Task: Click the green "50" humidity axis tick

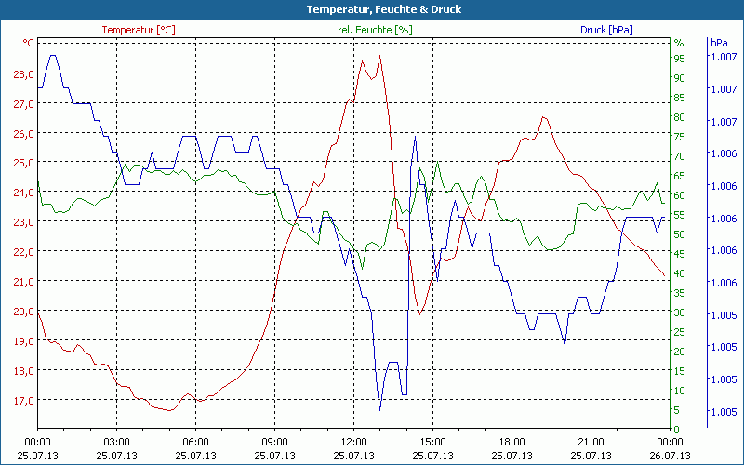Action: (x=680, y=234)
